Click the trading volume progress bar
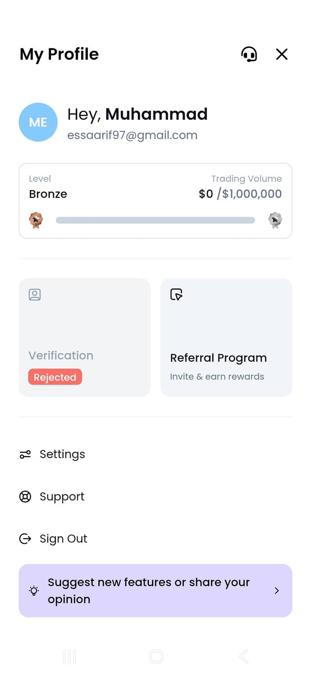 pyautogui.click(x=155, y=220)
